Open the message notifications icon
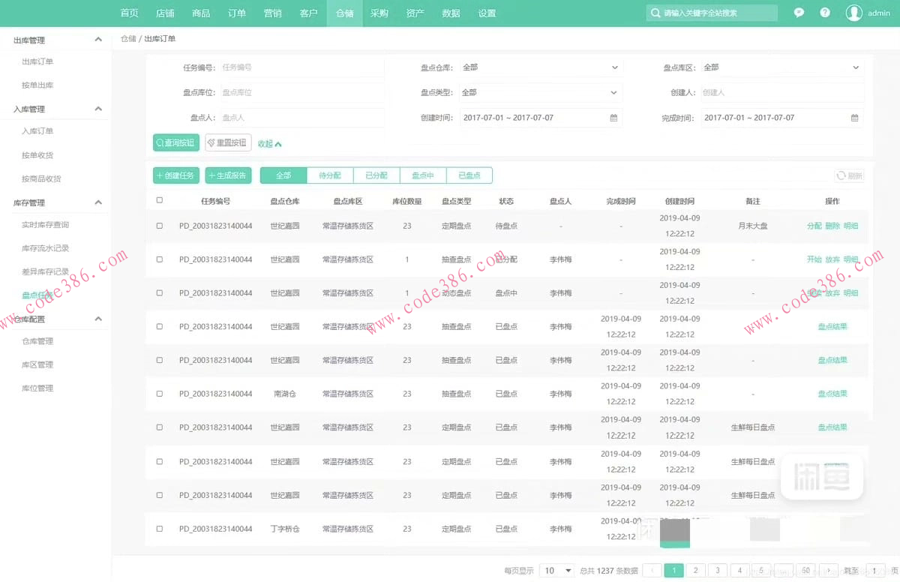The height and width of the screenshot is (582, 900). [x=799, y=13]
